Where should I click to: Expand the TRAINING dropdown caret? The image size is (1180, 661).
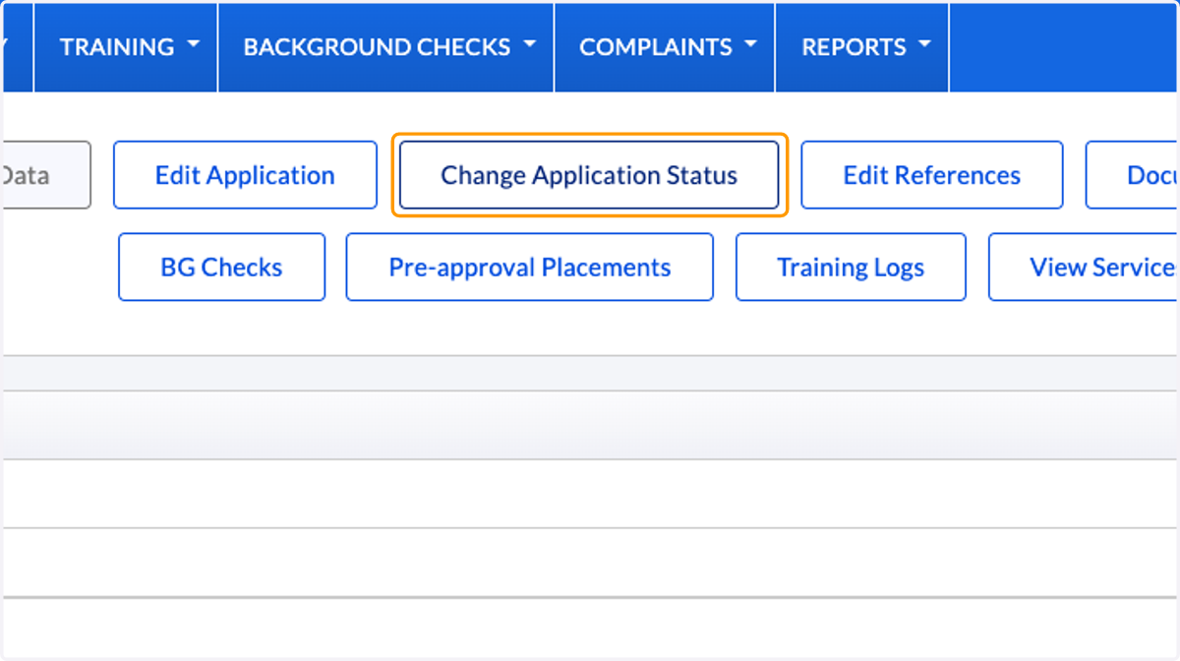(x=193, y=45)
